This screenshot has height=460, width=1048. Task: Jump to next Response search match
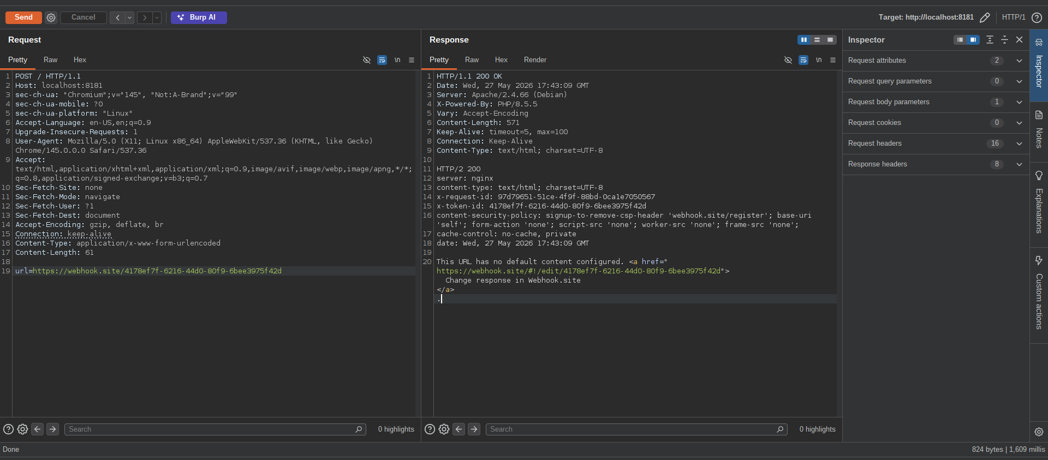point(474,429)
